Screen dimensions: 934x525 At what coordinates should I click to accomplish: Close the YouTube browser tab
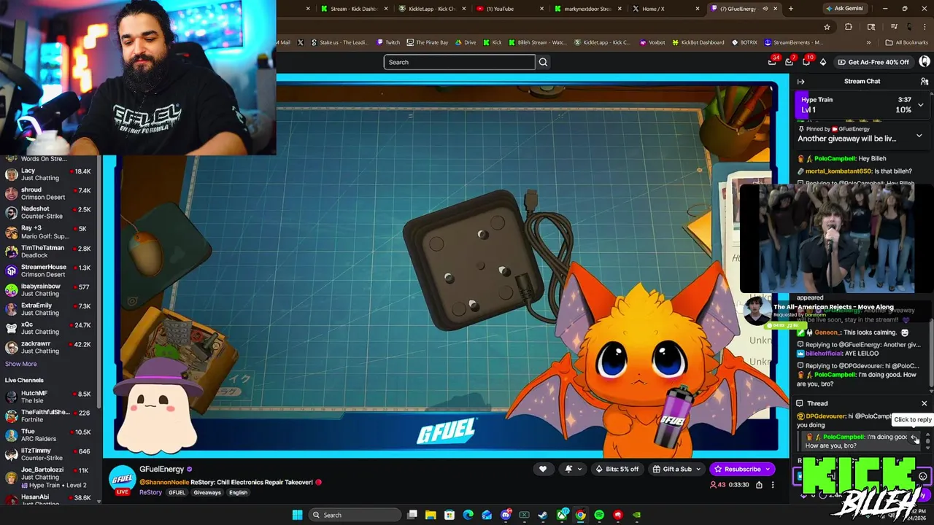[541, 9]
